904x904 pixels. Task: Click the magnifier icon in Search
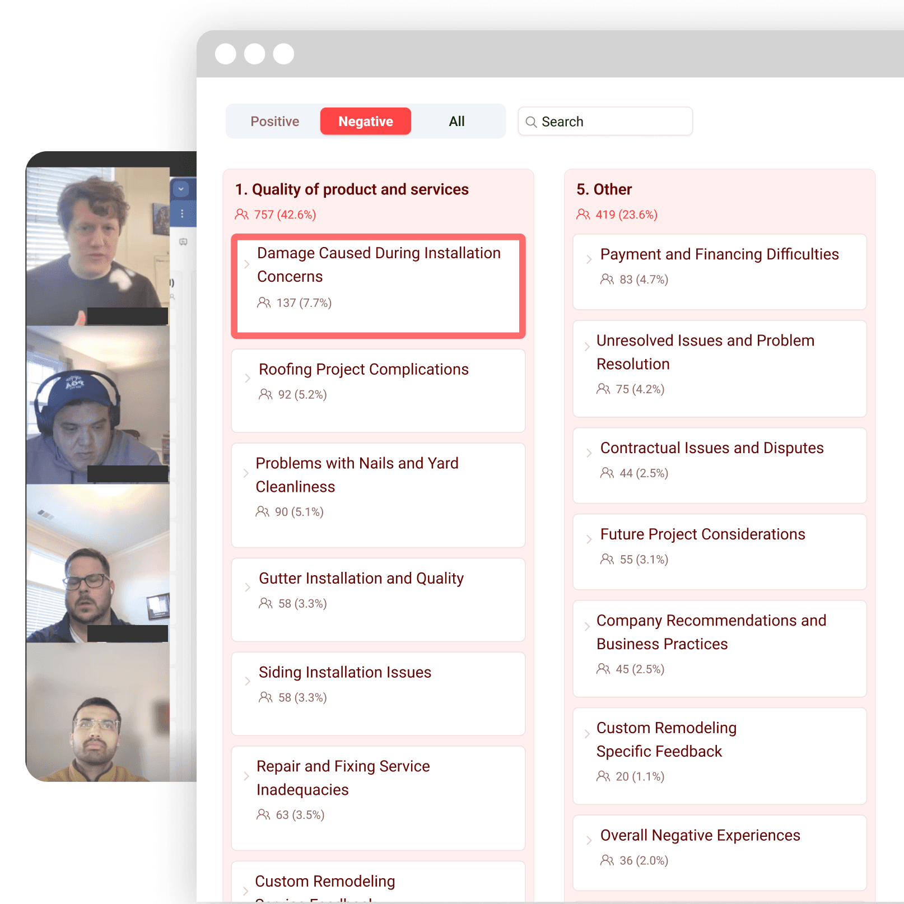[x=531, y=122]
